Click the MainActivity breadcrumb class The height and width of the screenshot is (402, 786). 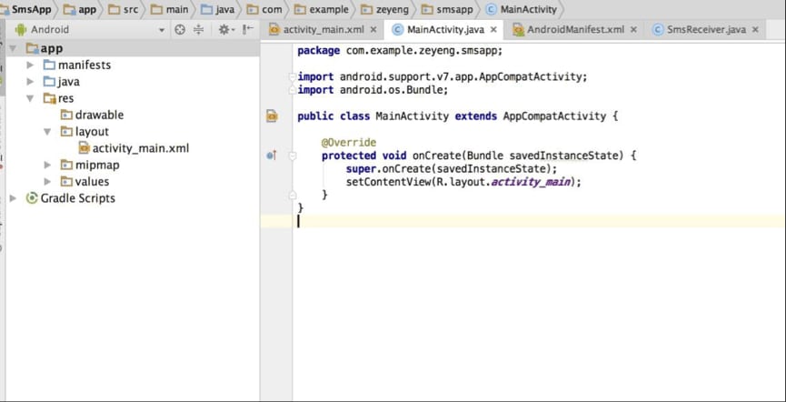(x=522, y=9)
